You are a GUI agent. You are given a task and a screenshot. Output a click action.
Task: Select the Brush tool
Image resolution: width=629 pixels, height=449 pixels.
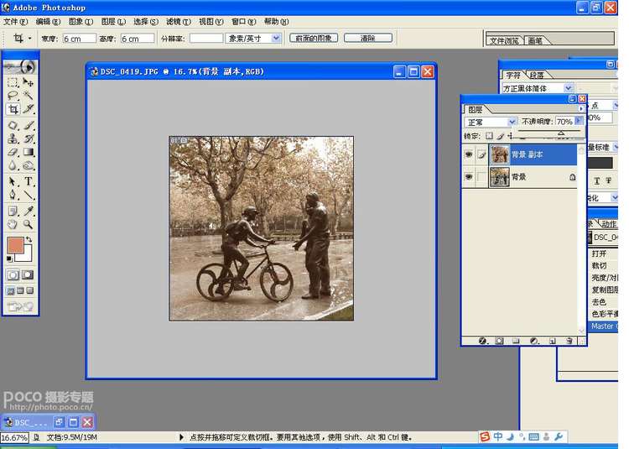click(x=28, y=125)
